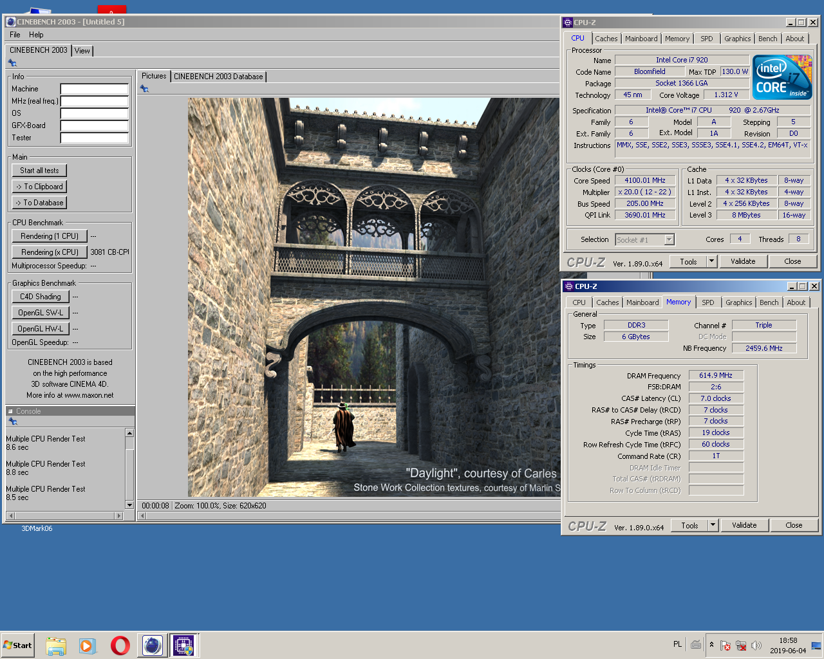
Task: Click the pin icon under the Pictures tab
Action: click(x=144, y=89)
